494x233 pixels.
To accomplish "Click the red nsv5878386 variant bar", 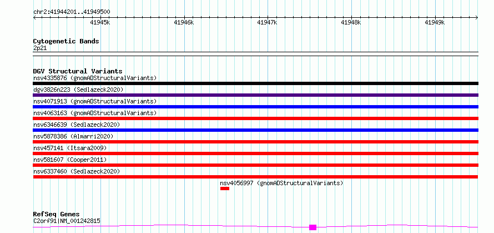I will pyautogui.click(x=255, y=142).
